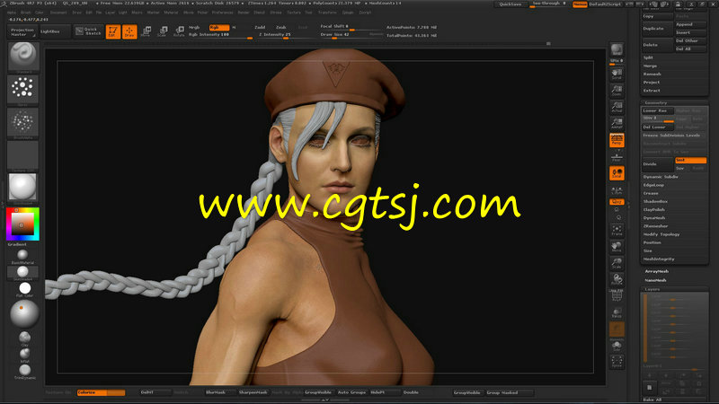Expand the Split section
Screen dimensions: 719x404
tap(648, 57)
